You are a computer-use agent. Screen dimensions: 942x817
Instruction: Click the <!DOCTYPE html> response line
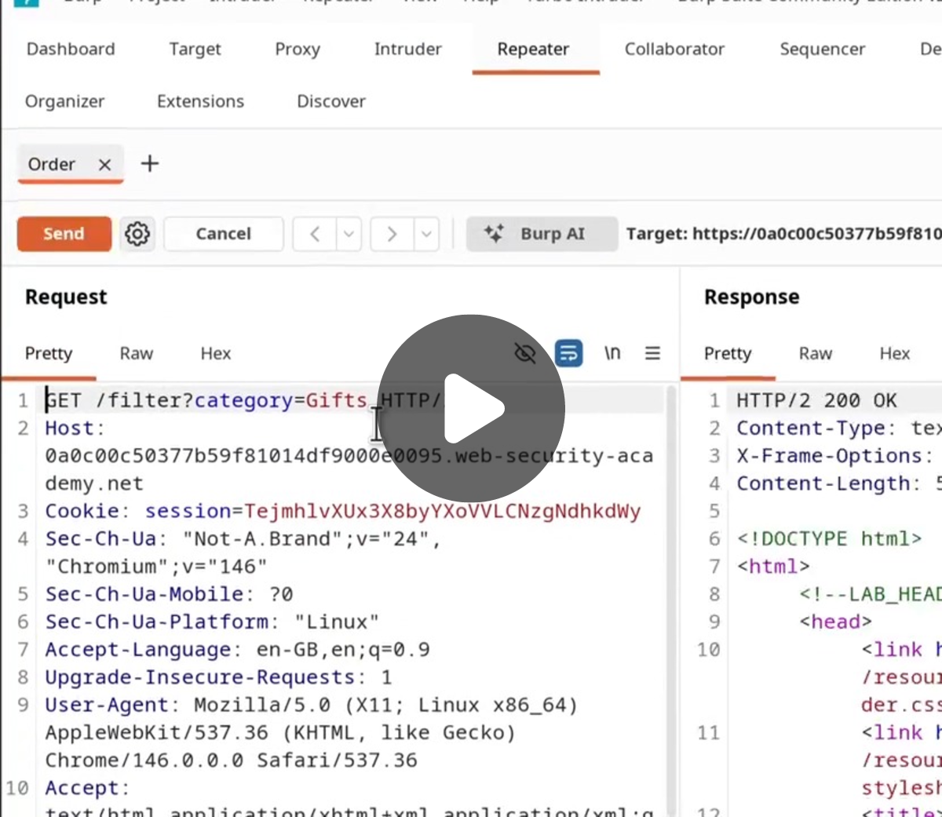click(x=829, y=538)
